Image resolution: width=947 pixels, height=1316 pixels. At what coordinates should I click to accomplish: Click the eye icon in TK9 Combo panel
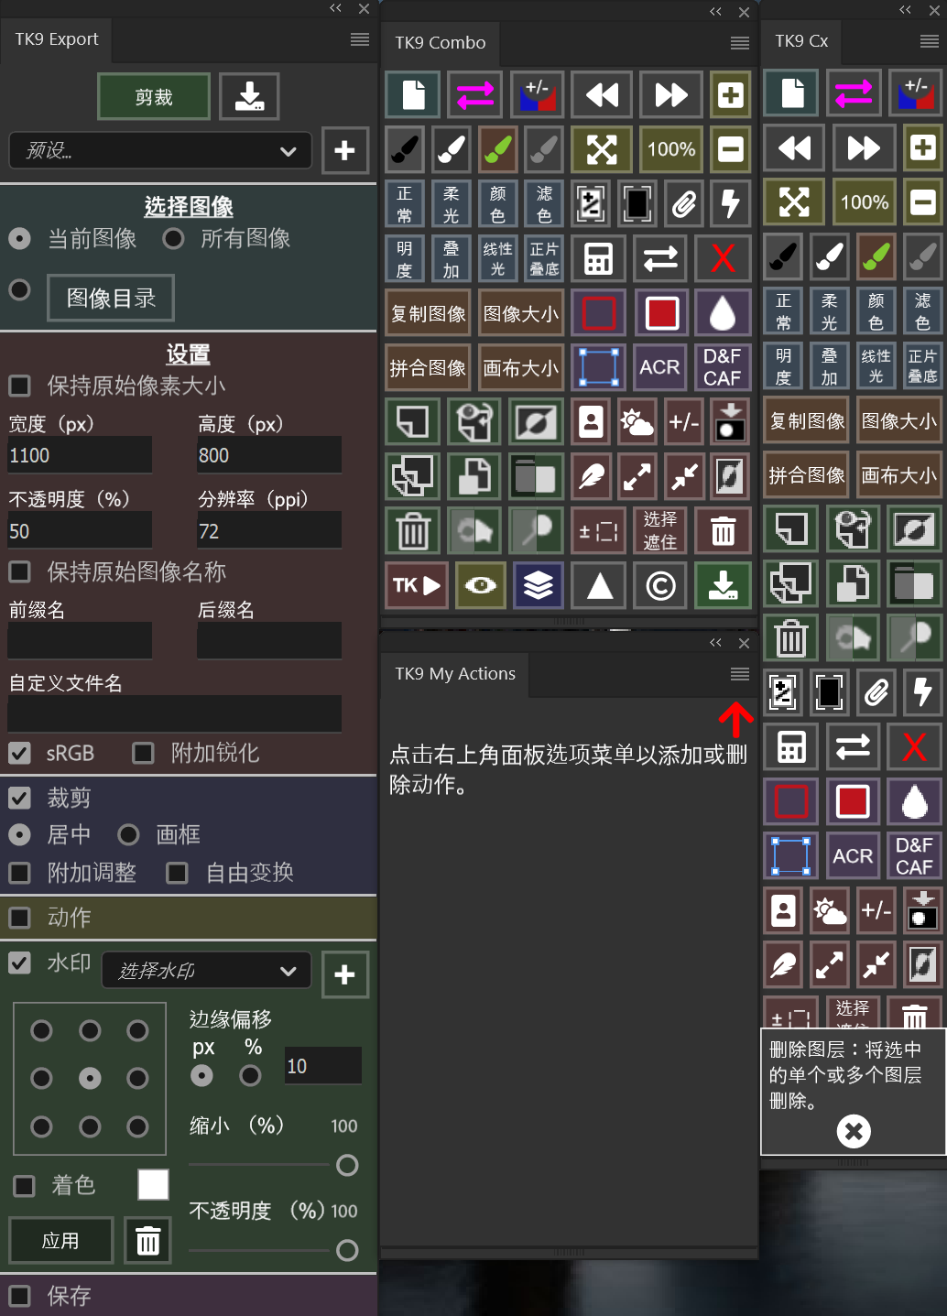pos(480,585)
